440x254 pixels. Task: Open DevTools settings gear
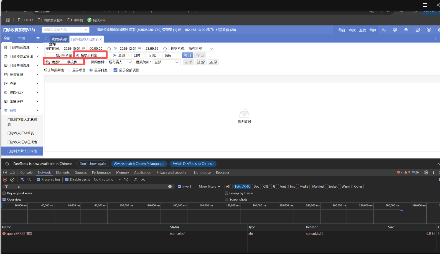(426, 172)
